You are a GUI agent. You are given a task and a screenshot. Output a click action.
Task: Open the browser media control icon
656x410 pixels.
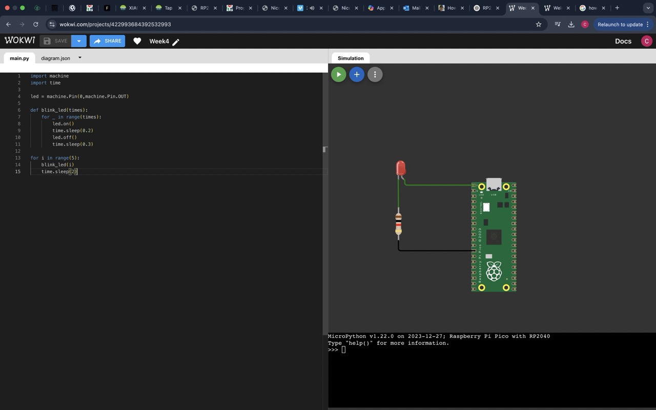(x=558, y=24)
